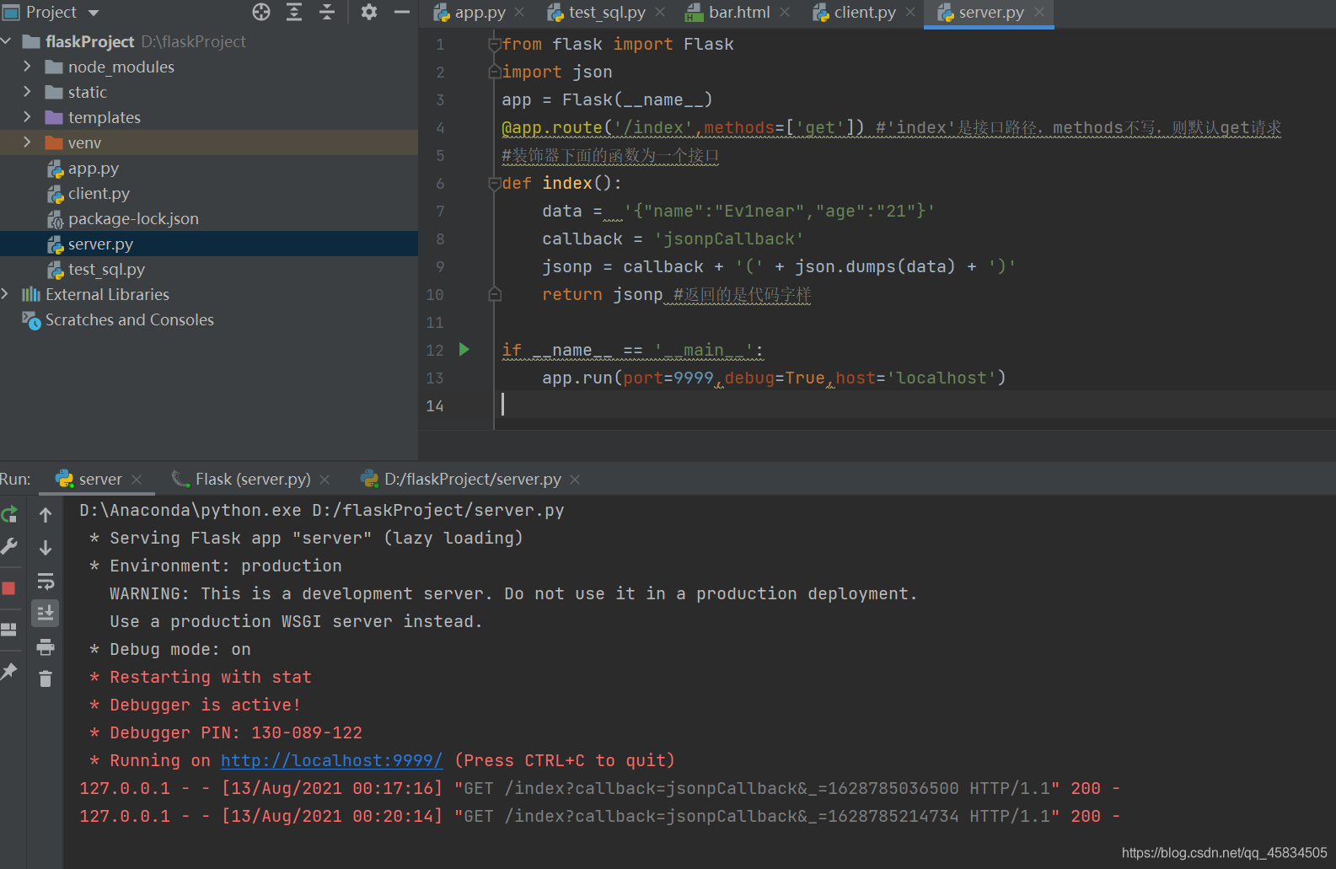Close the Flask (server.py) run tab
The width and height of the screenshot is (1336, 869).
pos(325,480)
